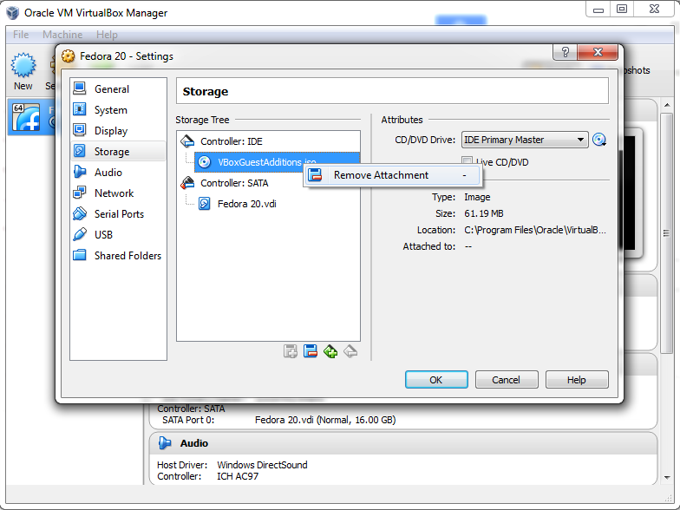This screenshot has width=680, height=510.
Task: Click the Add Controller icon below storage tree
Action: coord(290,350)
